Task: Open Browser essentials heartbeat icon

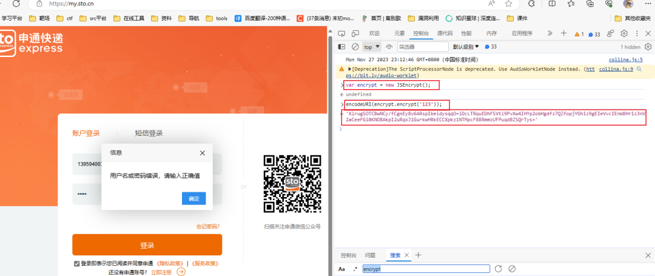Action: [x=609, y=4]
